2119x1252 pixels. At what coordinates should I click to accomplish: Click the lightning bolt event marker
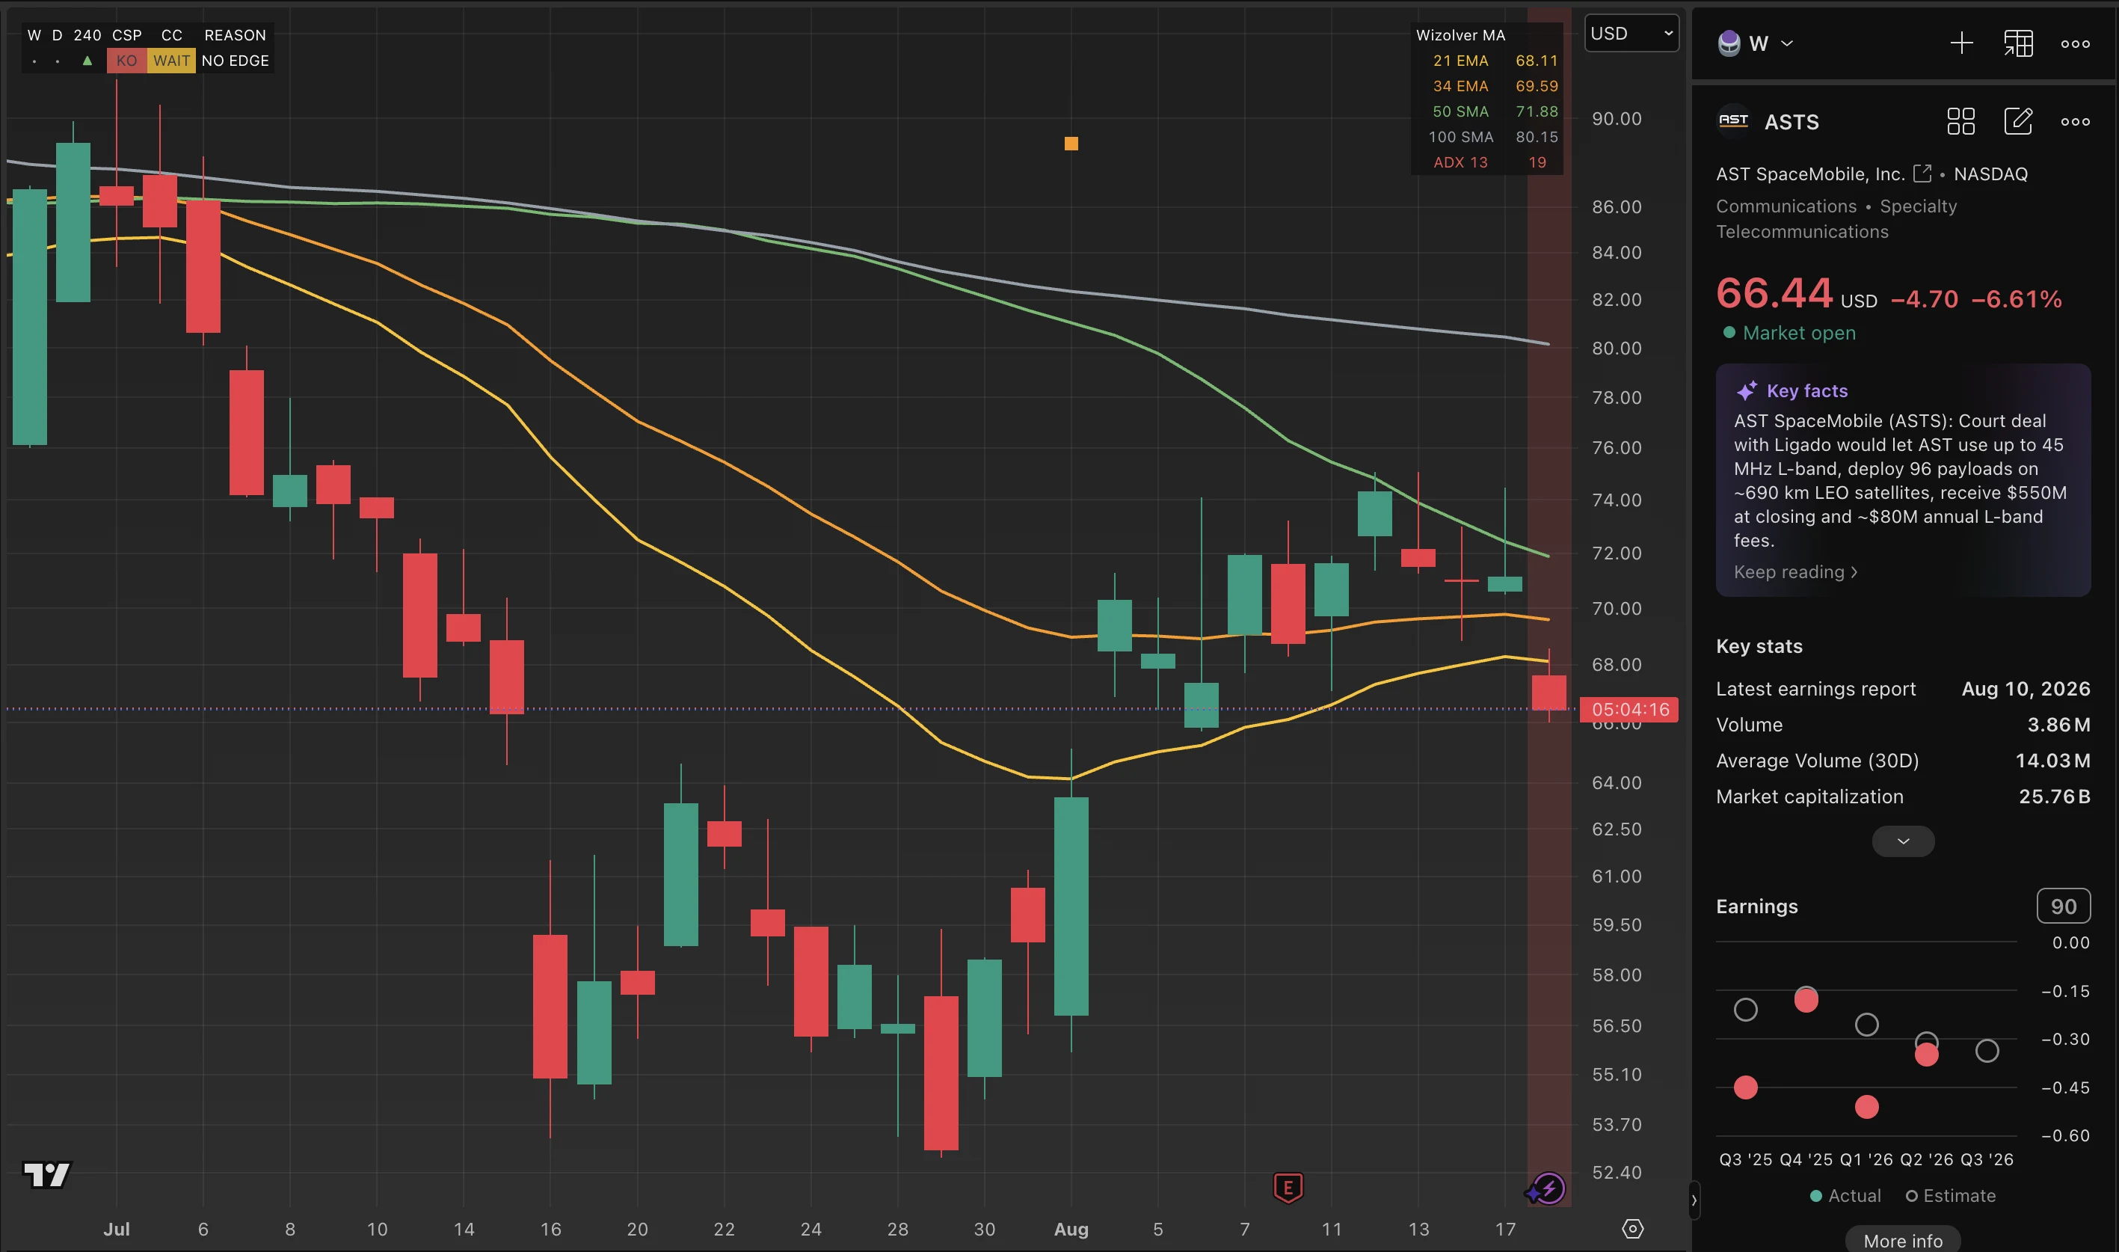point(1549,1188)
